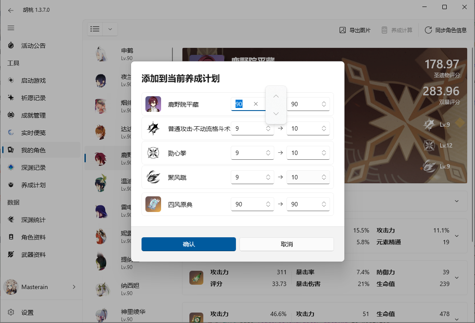The image size is (475, 323).
Task: Click the 鹿野院平藏 portrait in dialog
Action: point(153,104)
